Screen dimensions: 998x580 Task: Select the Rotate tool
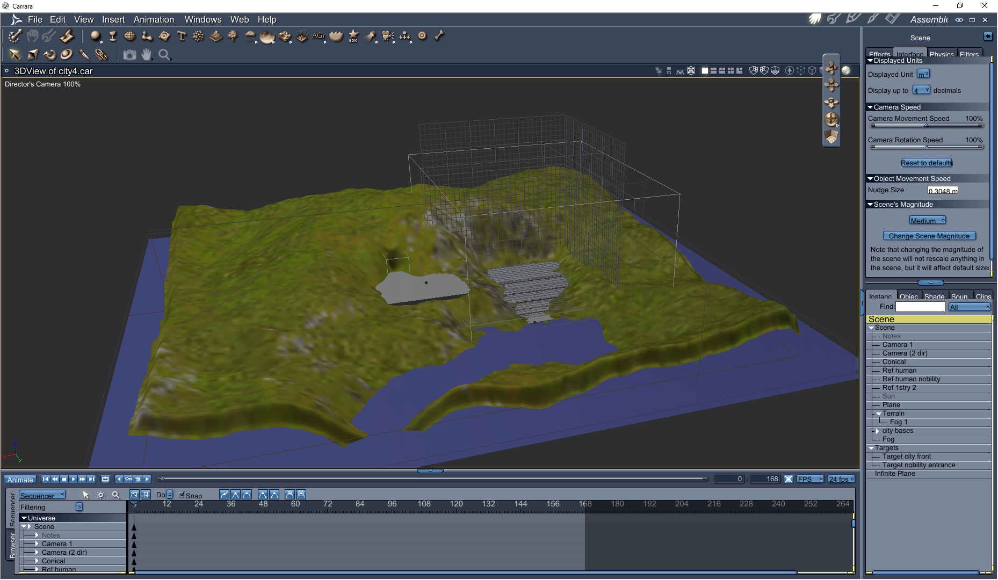49,55
